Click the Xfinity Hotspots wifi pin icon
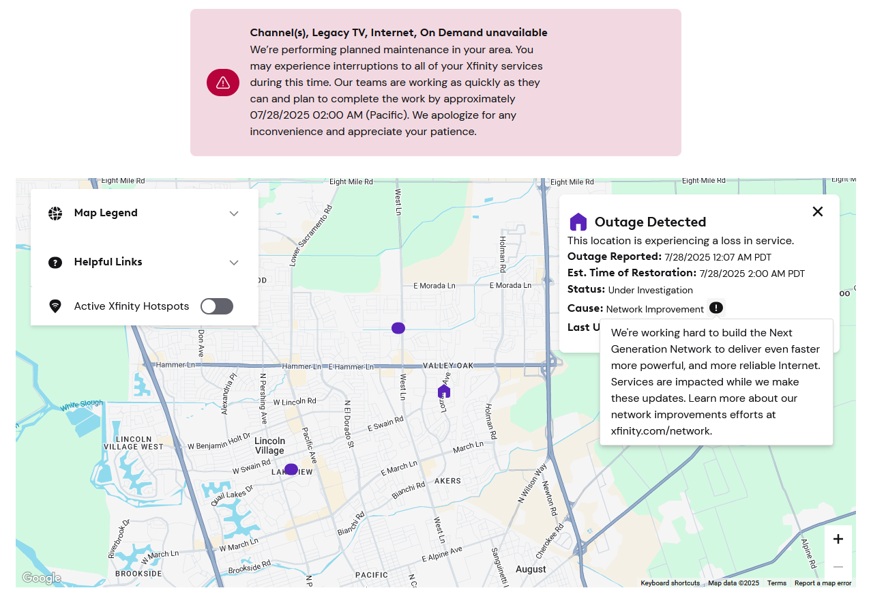The image size is (871, 601). [55, 306]
